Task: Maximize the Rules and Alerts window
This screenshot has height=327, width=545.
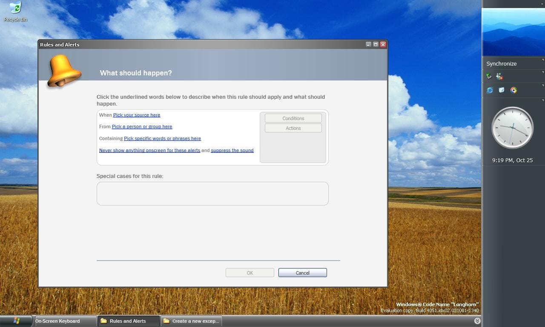Action: [376, 44]
